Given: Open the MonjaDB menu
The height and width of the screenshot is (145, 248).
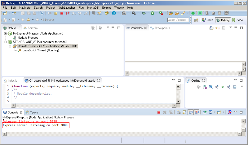Looking at the screenshot, I should pyautogui.click(x=93, y=7).
